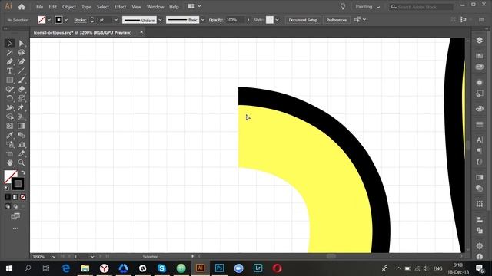The width and height of the screenshot is (492, 276).
Task: Open the Type menu
Action: coord(87,7)
